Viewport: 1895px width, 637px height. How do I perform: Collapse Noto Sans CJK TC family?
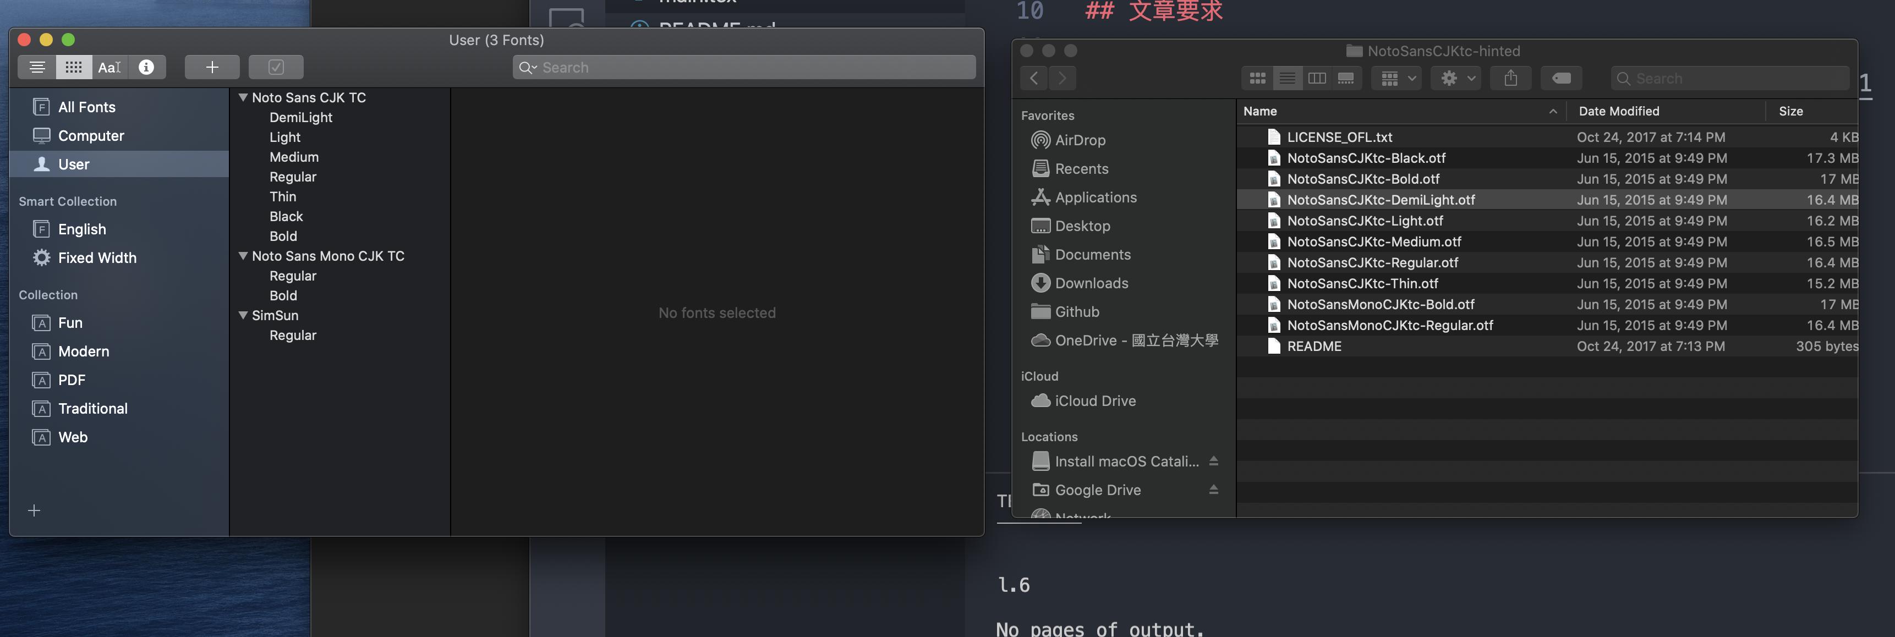point(243,97)
